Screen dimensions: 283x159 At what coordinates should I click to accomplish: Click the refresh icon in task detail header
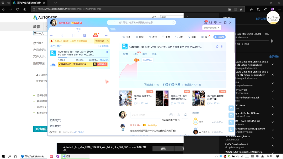pos(217,47)
